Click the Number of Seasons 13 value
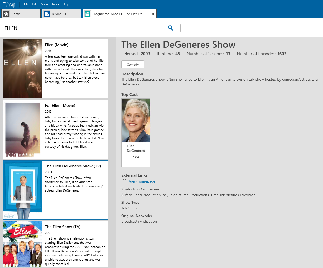 [228, 54]
